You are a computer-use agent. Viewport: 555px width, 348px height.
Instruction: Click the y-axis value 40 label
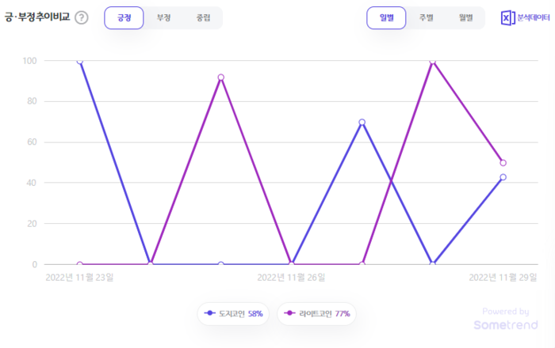click(32, 183)
